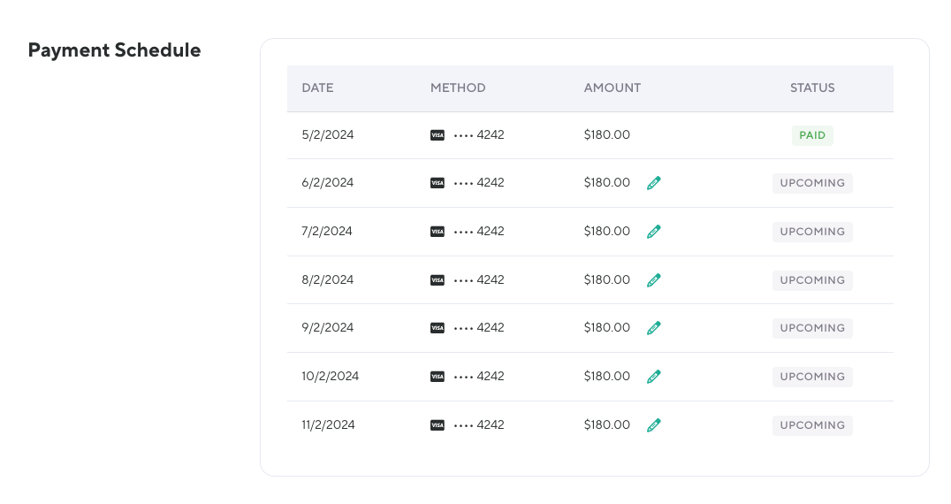Select the $180.00 amount for 8/2/2024

coord(606,280)
